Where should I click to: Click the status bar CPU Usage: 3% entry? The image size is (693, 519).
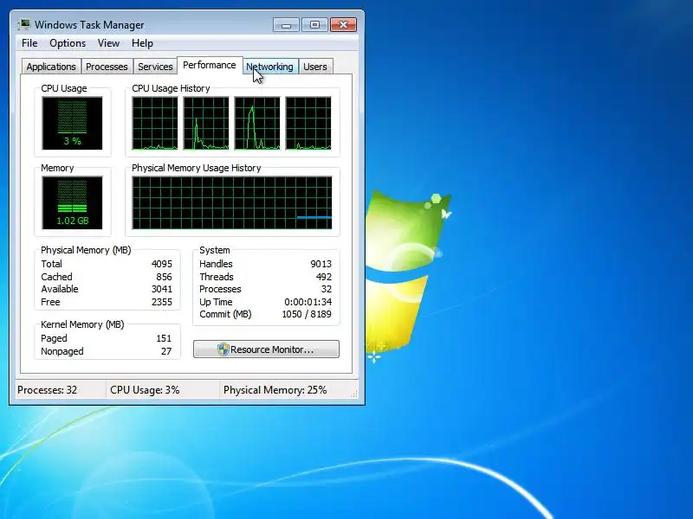(145, 390)
